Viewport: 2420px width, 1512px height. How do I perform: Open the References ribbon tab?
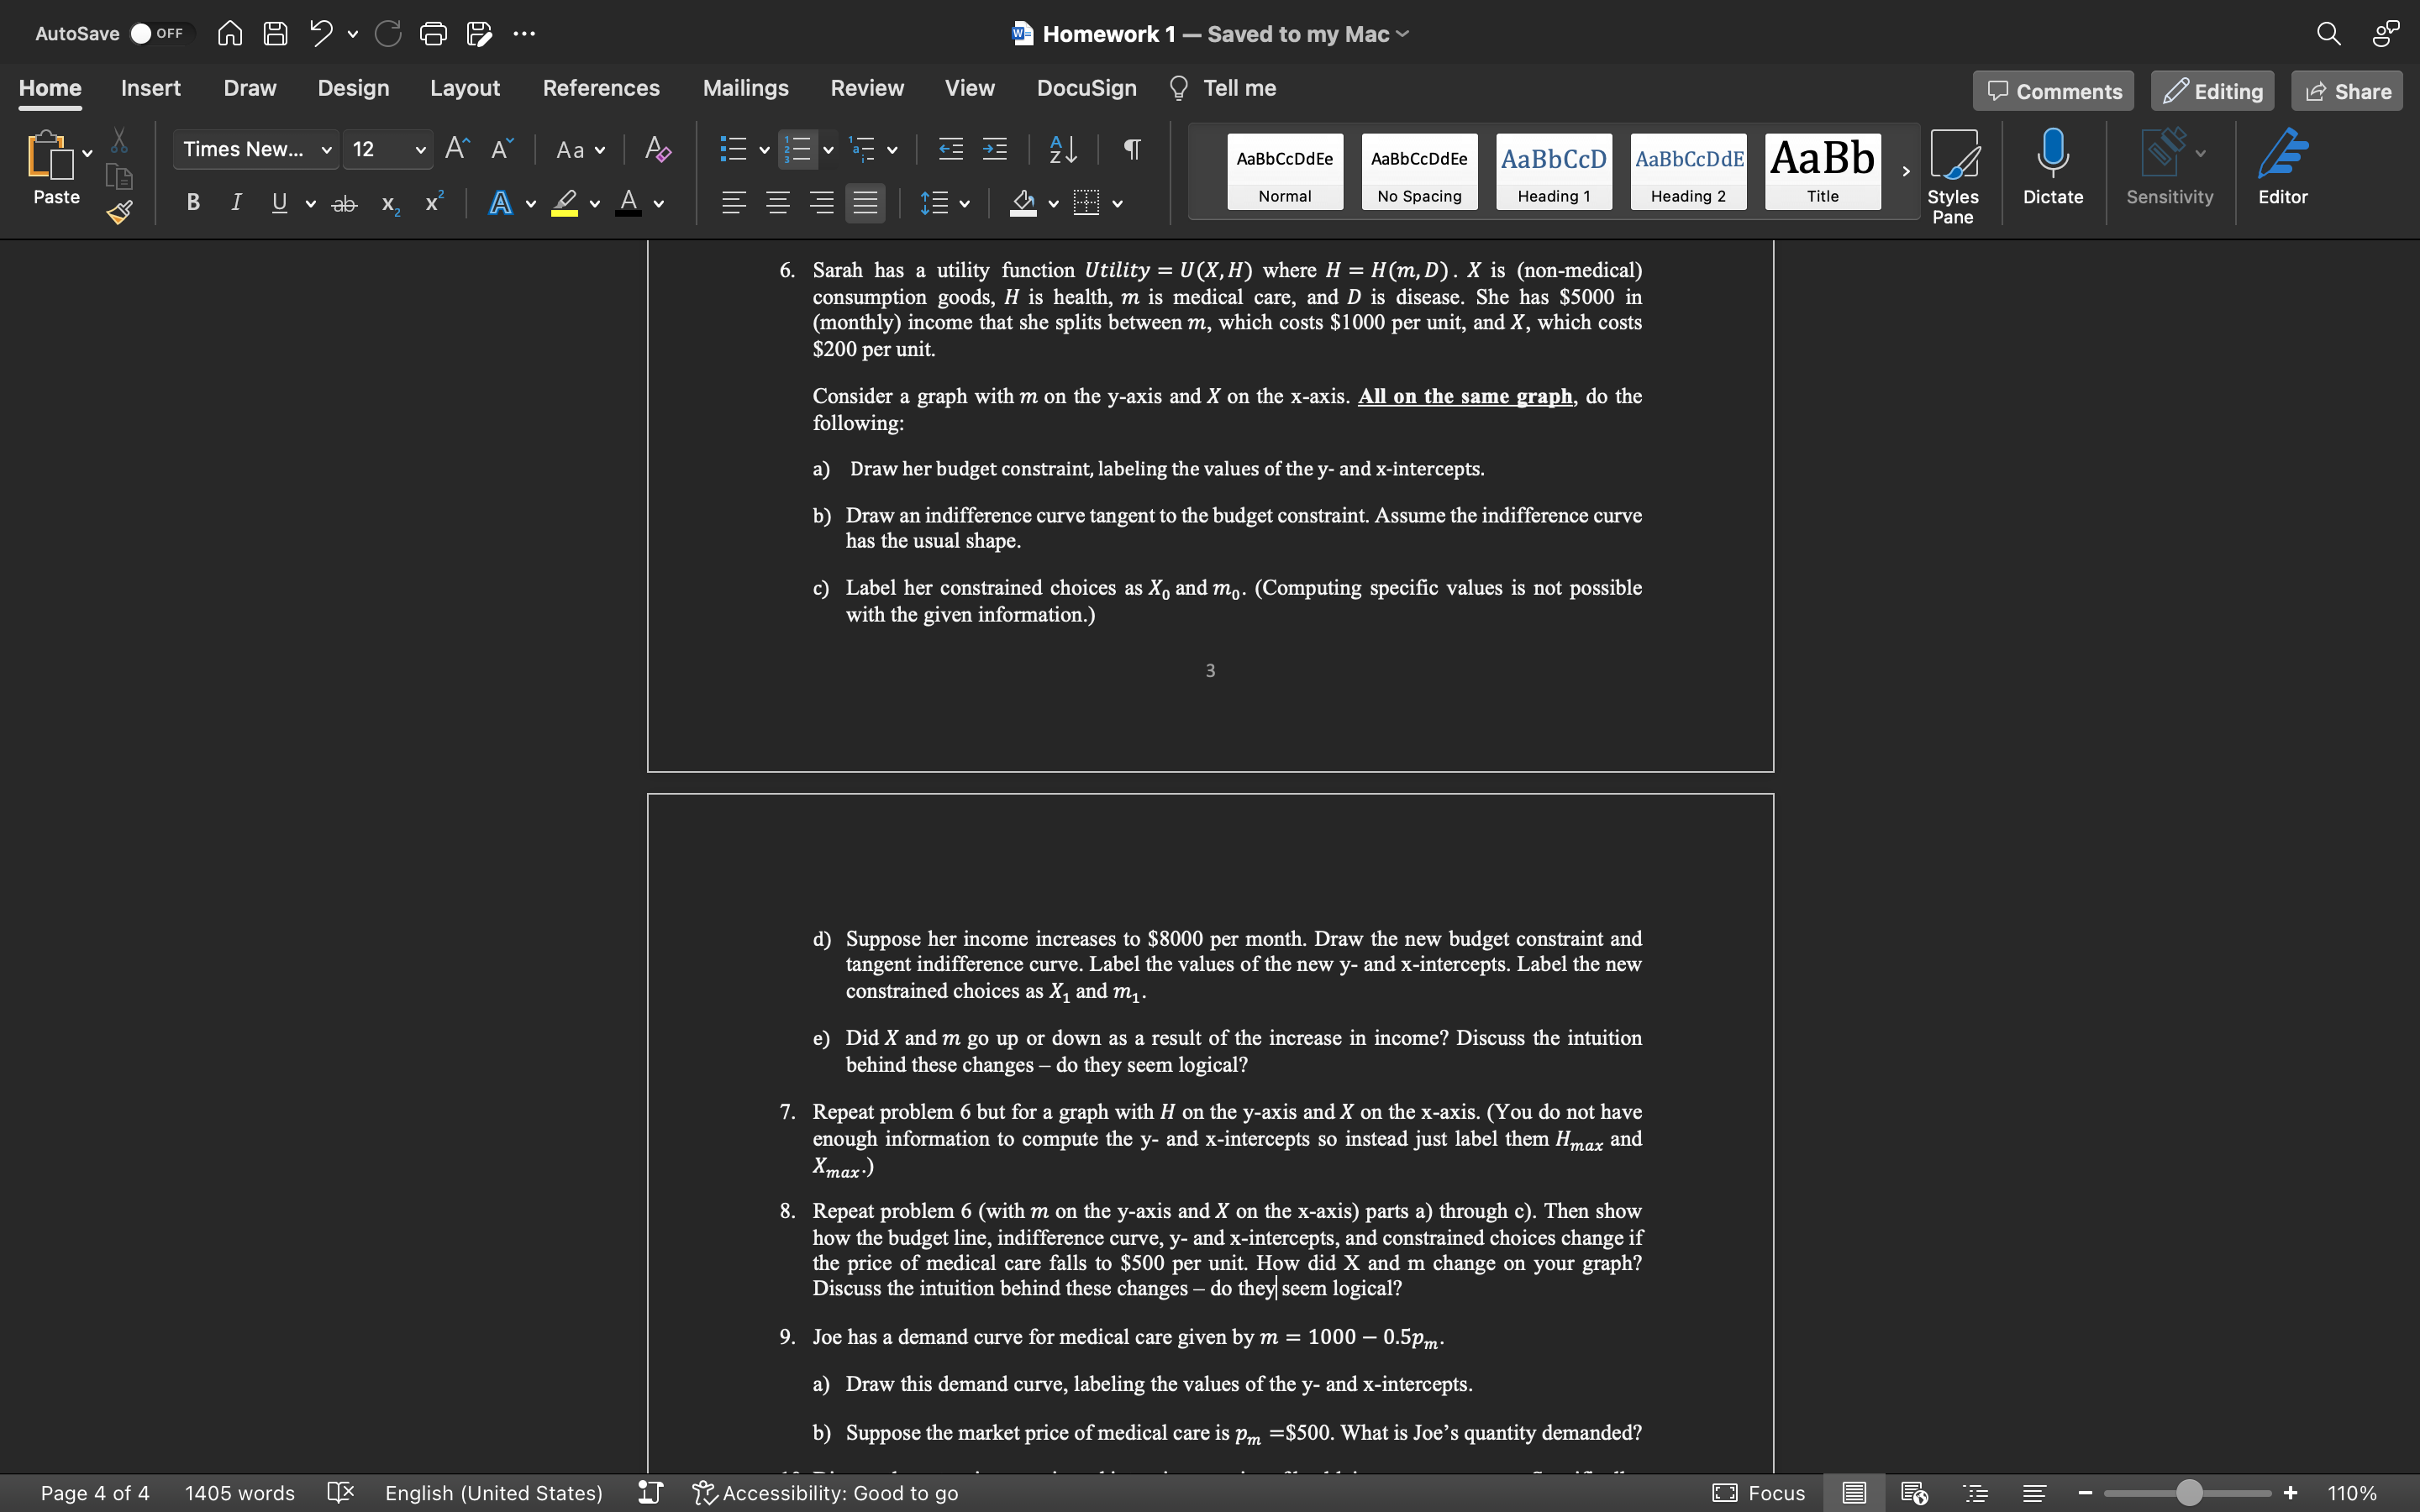(x=601, y=88)
